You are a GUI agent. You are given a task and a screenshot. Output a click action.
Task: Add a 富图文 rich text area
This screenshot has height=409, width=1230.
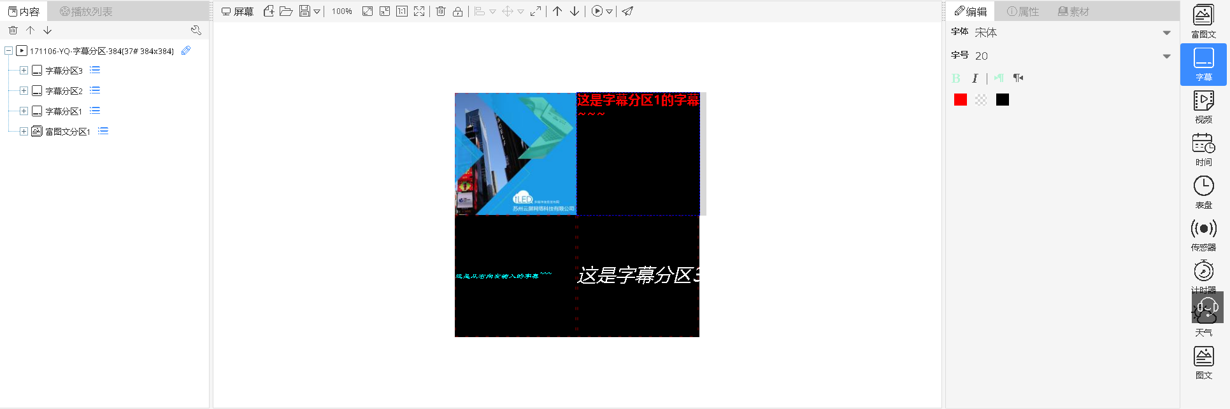(x=1203, y=22)
